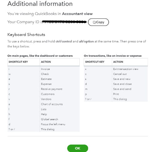Click the Save and new entry
Image resolution: width=155 pixels, height=152 pixels.
(x=122, y=79)
